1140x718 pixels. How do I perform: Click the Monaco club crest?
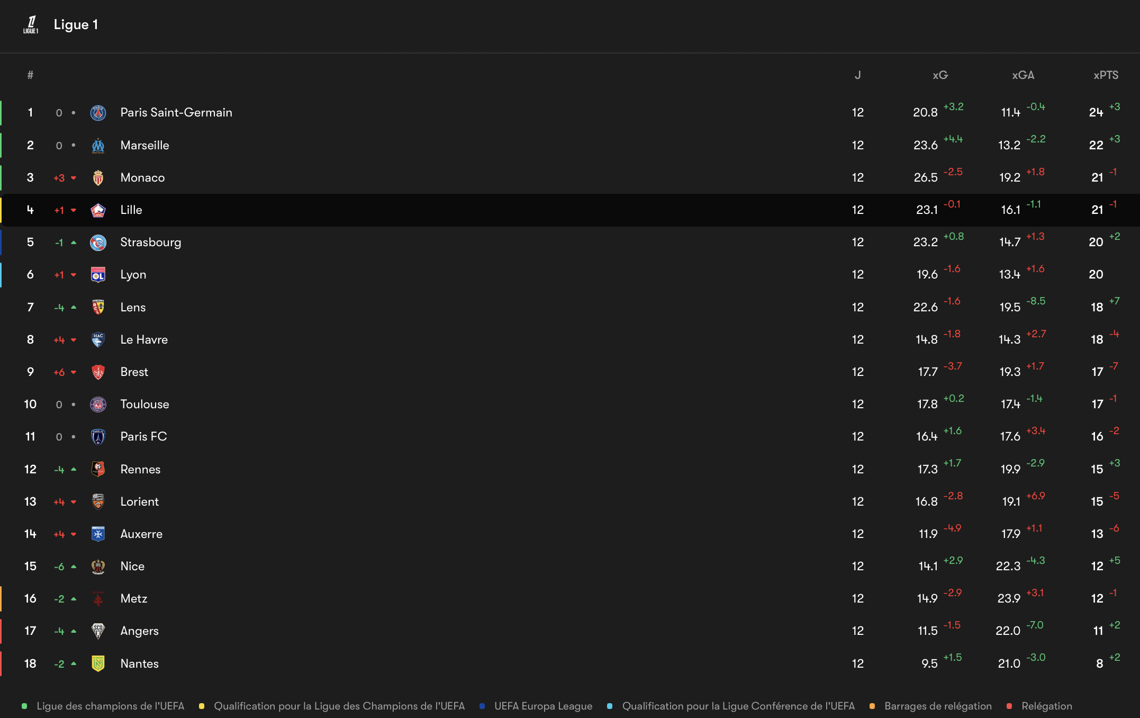(98, 178)
